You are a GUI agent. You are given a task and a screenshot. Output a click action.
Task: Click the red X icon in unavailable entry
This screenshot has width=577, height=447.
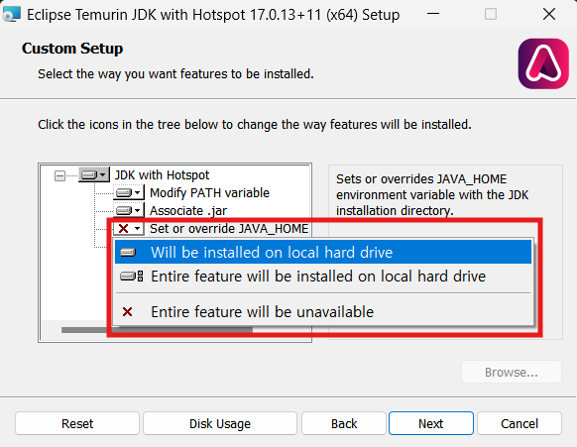pos(127,312)
